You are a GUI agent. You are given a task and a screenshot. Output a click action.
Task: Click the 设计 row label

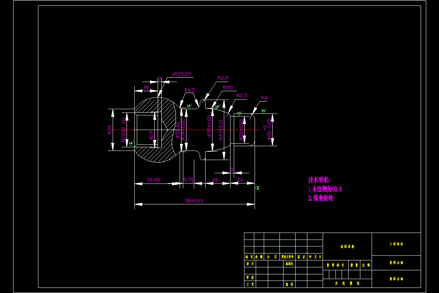point(249,264)
